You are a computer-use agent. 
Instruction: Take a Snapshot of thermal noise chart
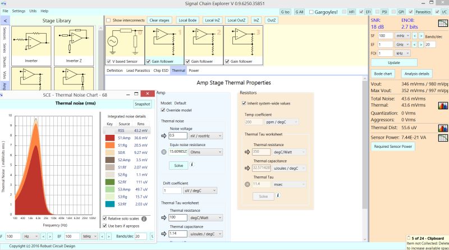pos(143,104)
